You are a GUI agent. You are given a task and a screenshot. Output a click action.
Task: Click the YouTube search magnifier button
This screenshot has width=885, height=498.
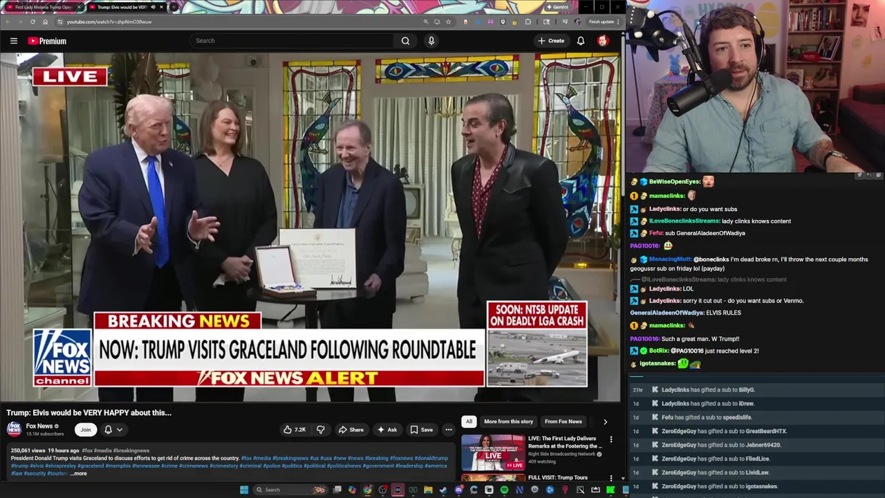(x=405, y=41)
